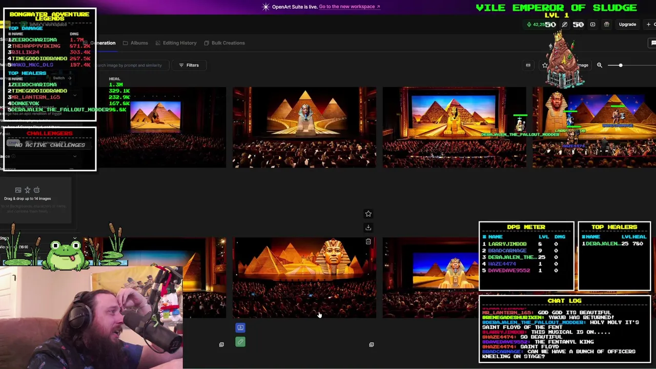The image size is (656, 369).
Task: Click the star favorites filter icon
Action: tap(545, 65)
